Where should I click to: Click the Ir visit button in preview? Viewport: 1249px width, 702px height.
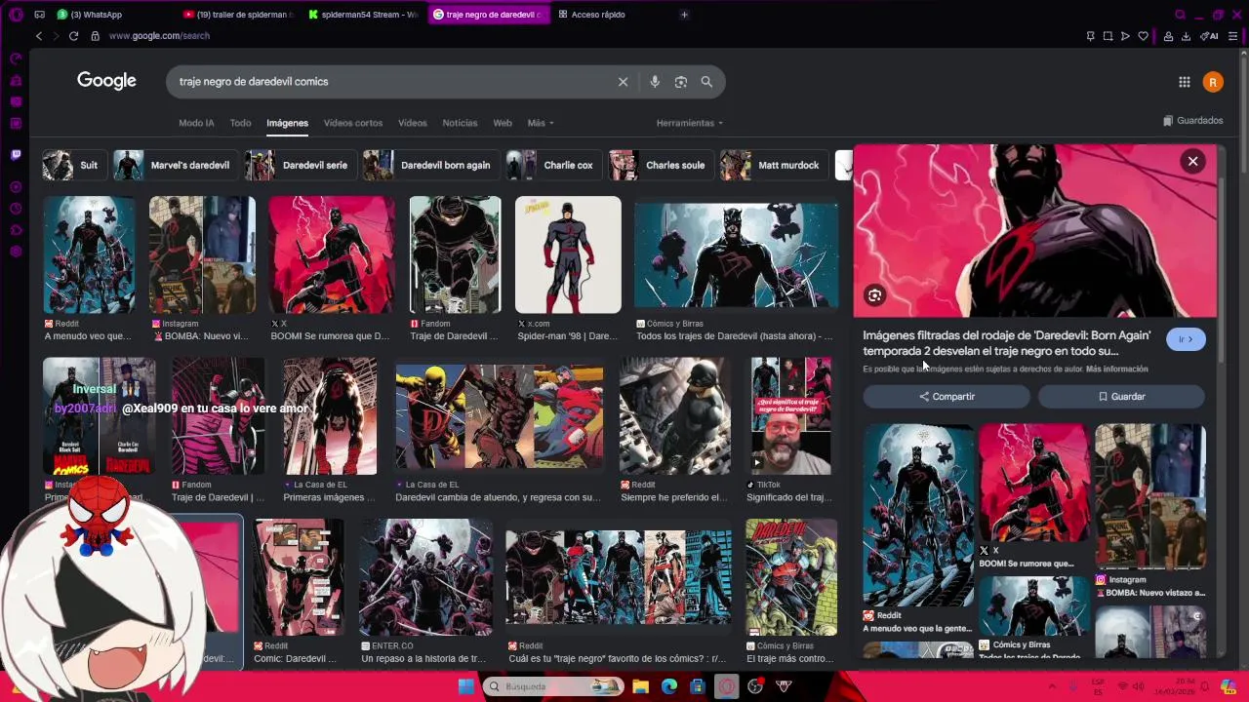[x=1186, y=339]
